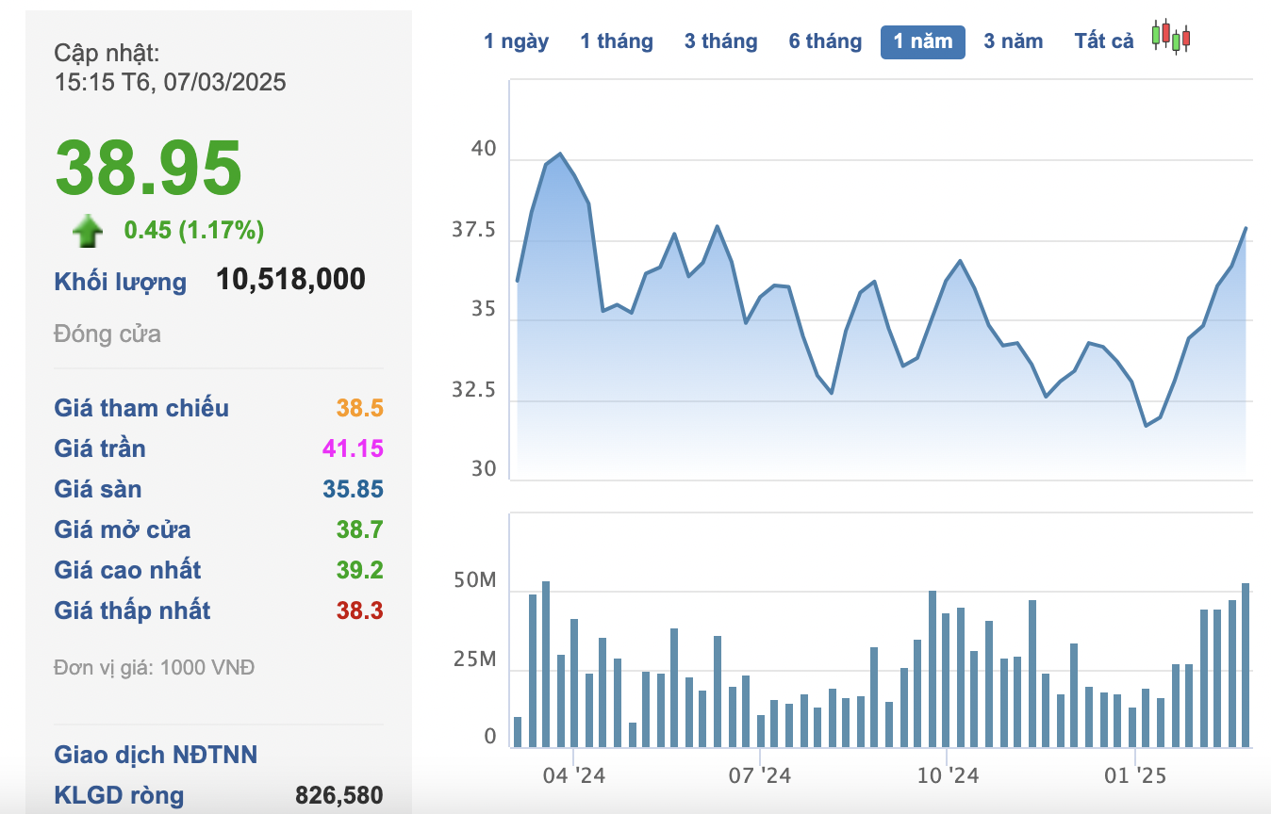
Task: Click the change value 0.45 (1.17%)
Action: click(194, 230)
